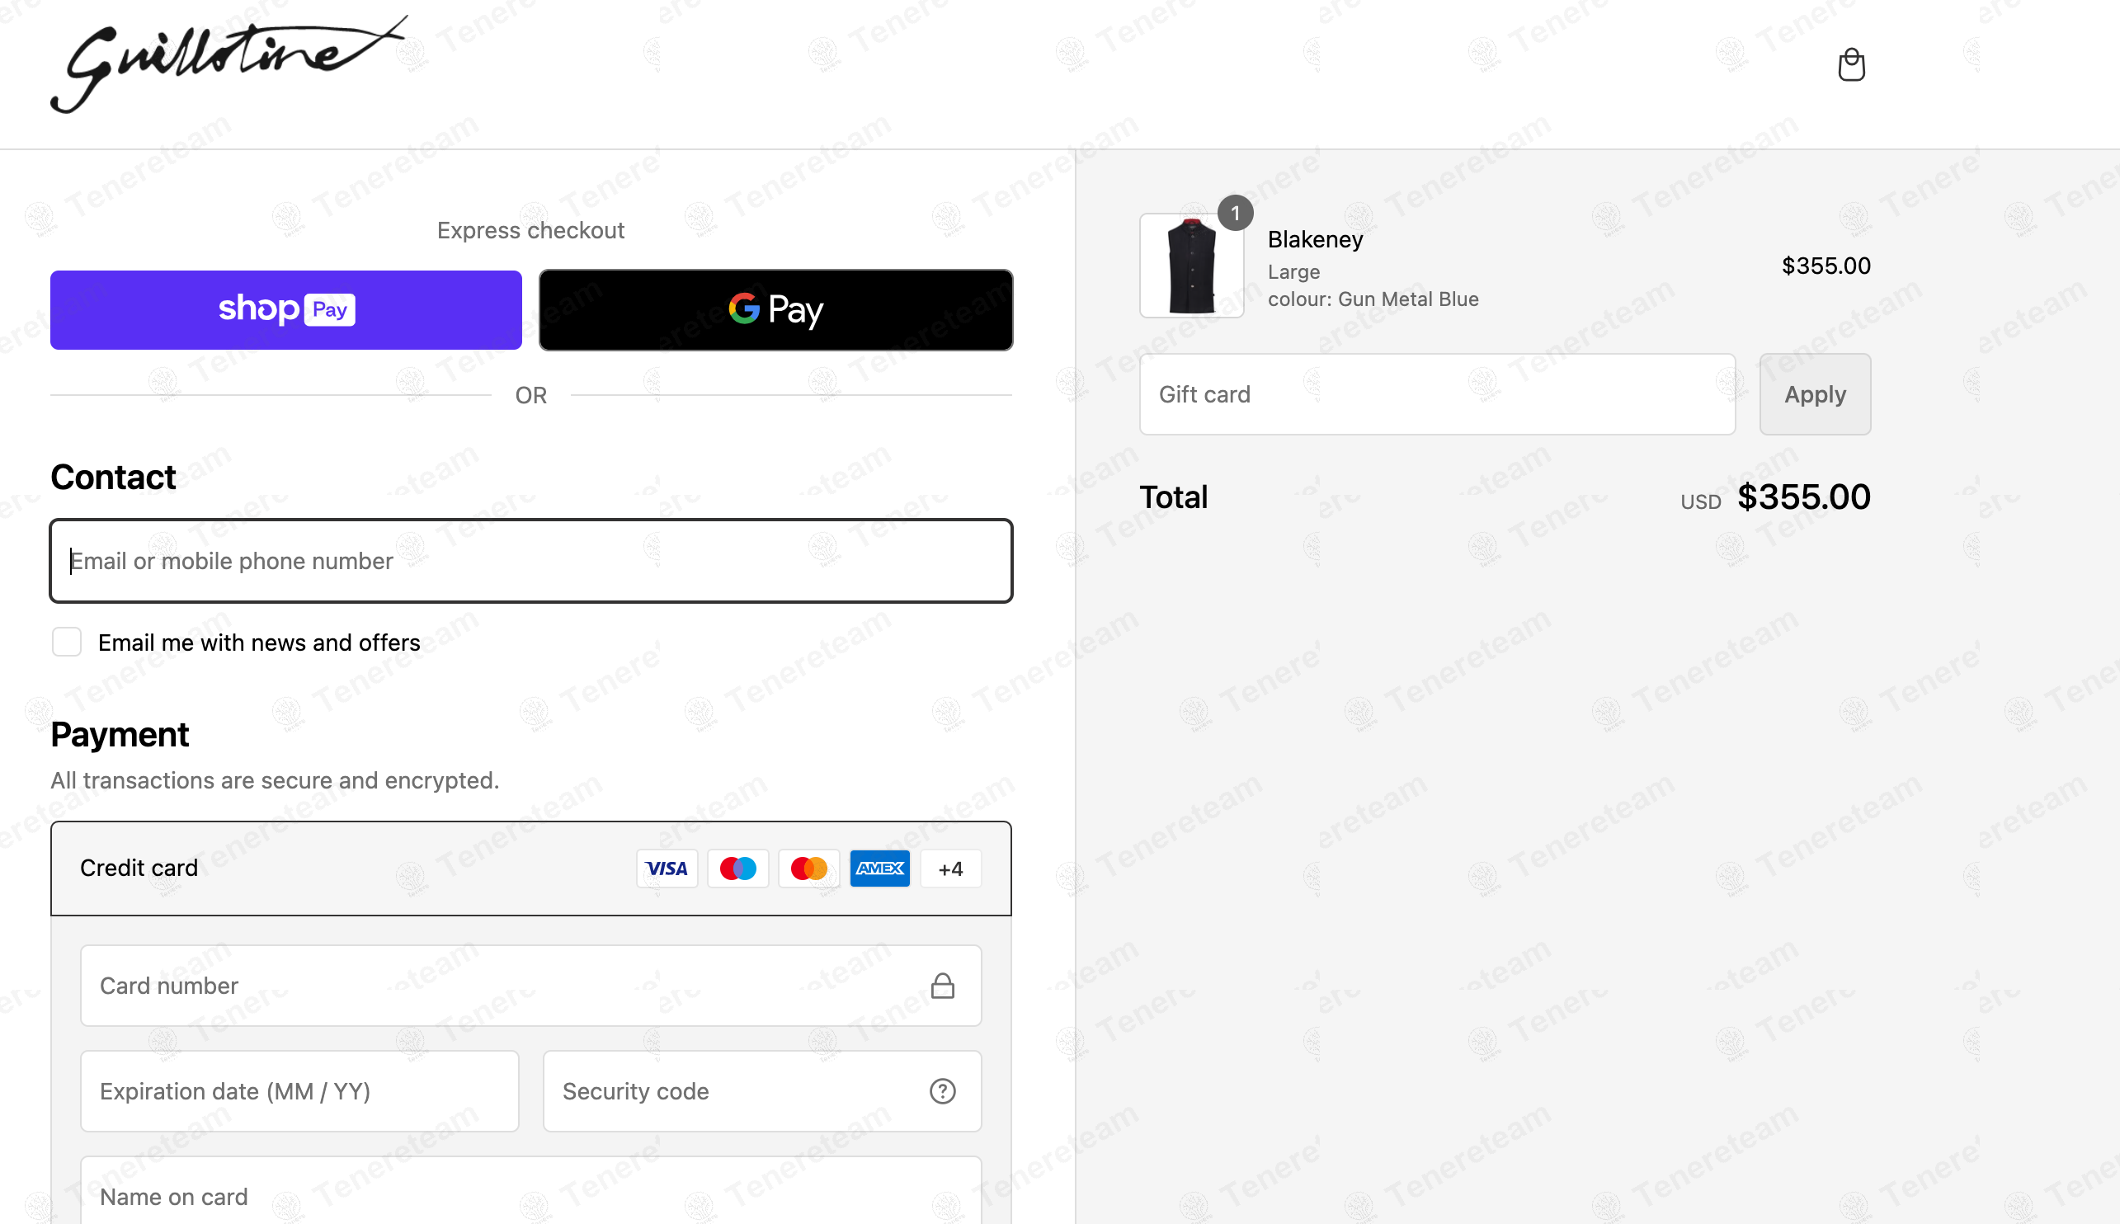Image resolution: width=2120 pixels, height=1224 pixels.
Task: Click the Guillotine logo
Action: pyautogui.click(x=228, y=64)
